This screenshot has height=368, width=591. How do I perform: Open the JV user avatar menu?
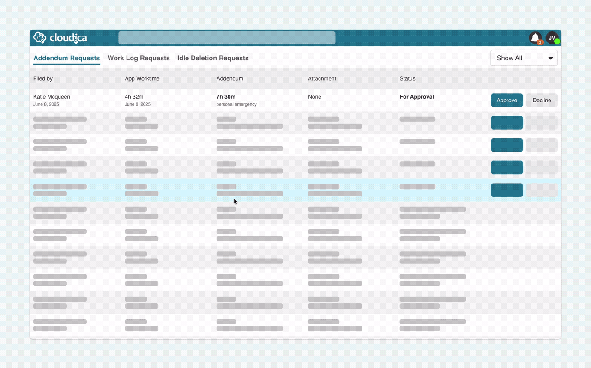(x=552, y=38)
